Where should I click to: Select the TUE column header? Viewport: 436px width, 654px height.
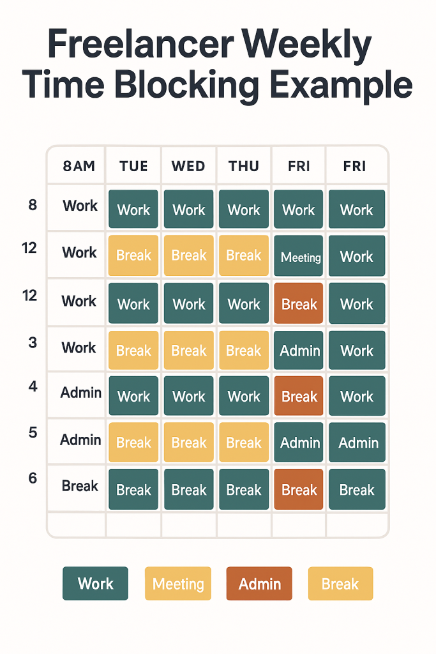tap(133, 166)
